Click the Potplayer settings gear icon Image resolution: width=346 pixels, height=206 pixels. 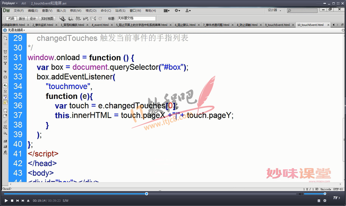(x=325, y=201)
